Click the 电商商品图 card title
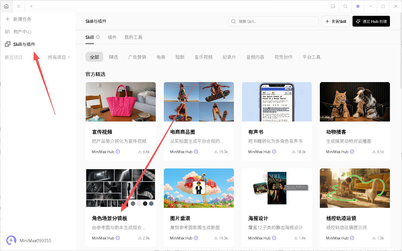Viewport: 402px width, 251px height. (183, 132)
